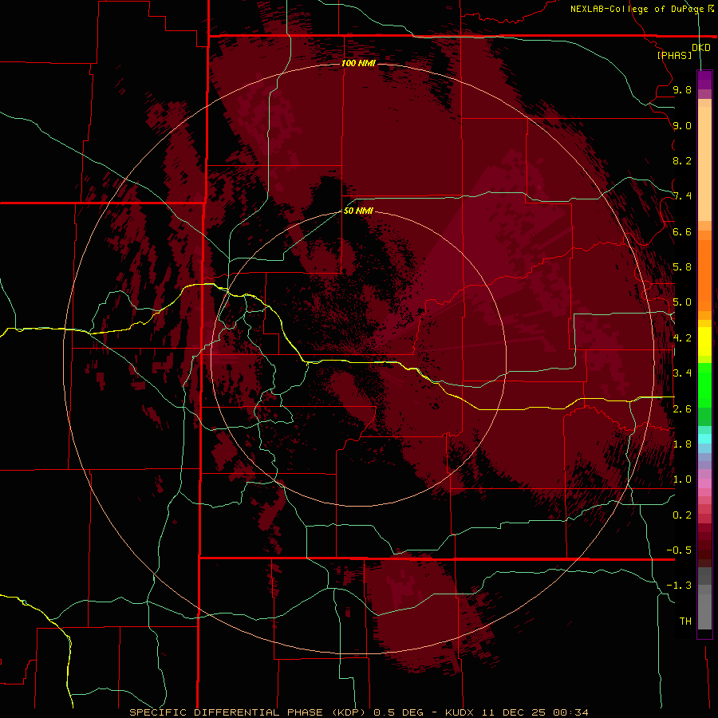Click the 00:34 timestamp

click(570, 712)
